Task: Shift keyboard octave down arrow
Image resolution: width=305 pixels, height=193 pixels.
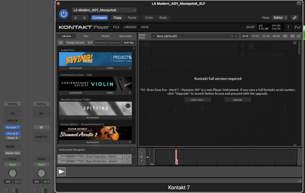Action: coord(142,160)
